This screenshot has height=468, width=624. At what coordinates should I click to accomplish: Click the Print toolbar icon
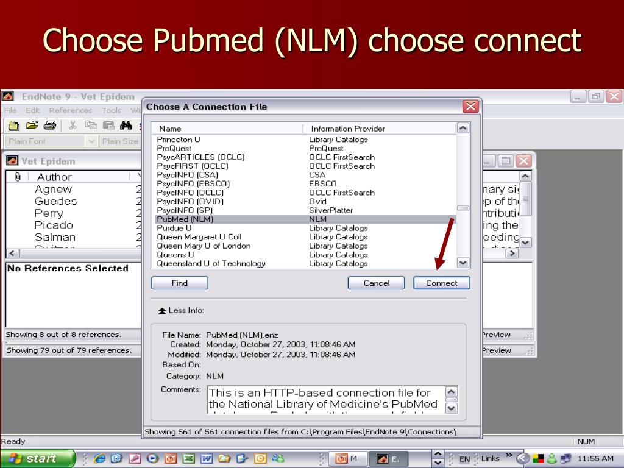coord(50,126)
